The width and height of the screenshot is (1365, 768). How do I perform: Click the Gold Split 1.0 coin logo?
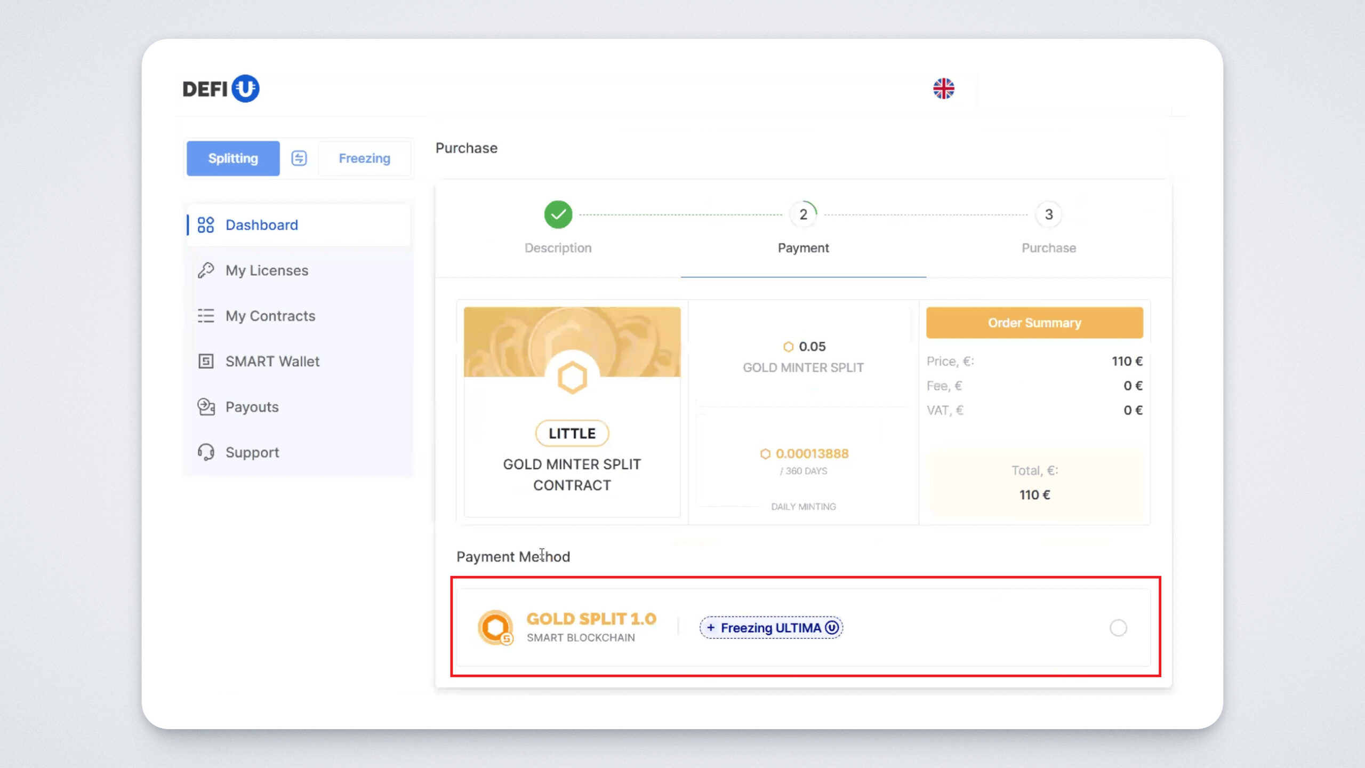pos(495,627)
